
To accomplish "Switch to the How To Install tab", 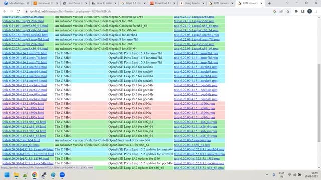I will [x=104, y=3].
